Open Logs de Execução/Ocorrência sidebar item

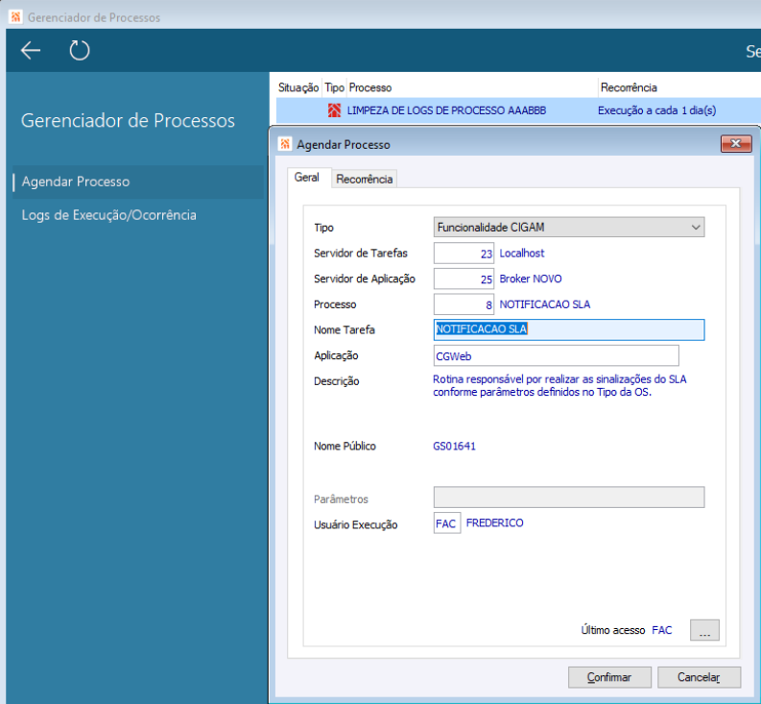tap(108, 215)
